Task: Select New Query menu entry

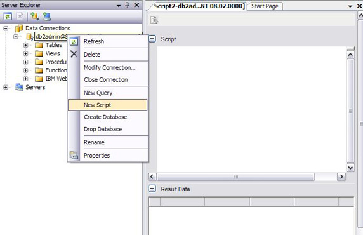Action: pos(108,93)
